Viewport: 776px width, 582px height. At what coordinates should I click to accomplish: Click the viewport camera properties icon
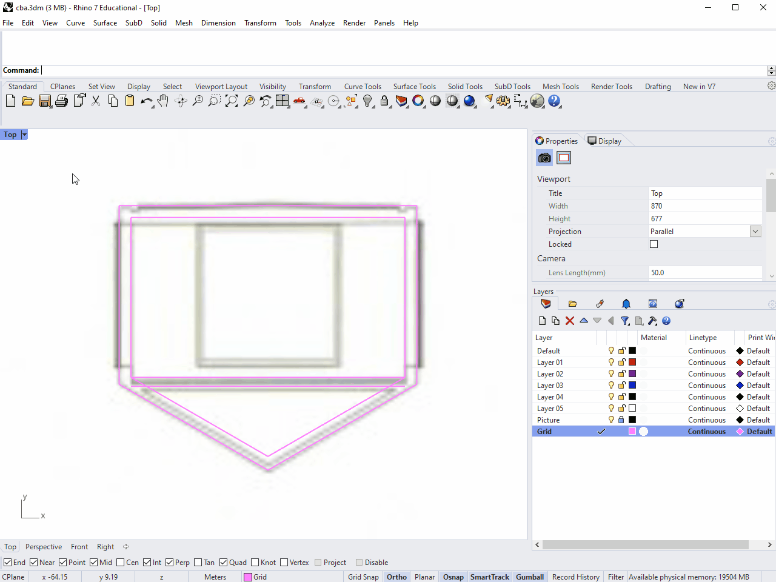point(544,158)
